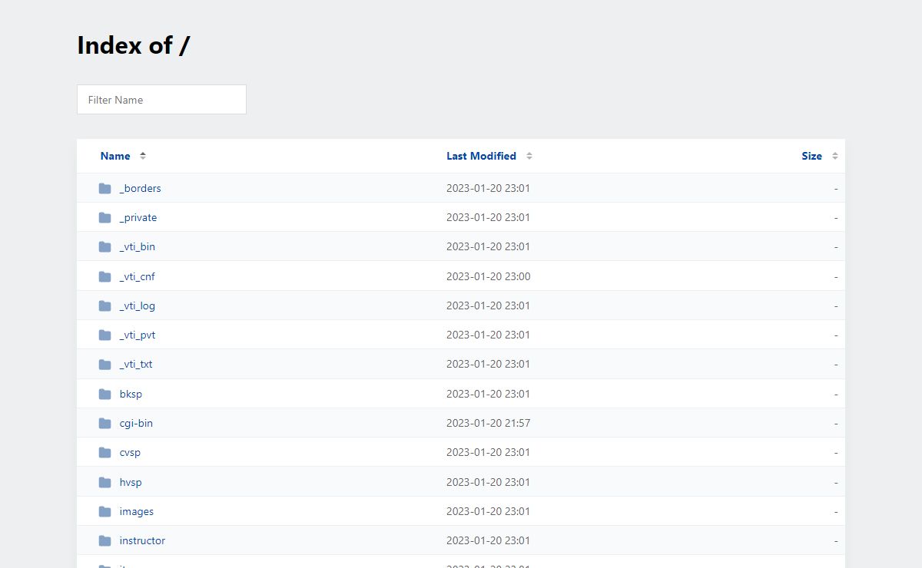Open the bksp directory link
This screenshot has height=568, width=922.
[131, 395]
